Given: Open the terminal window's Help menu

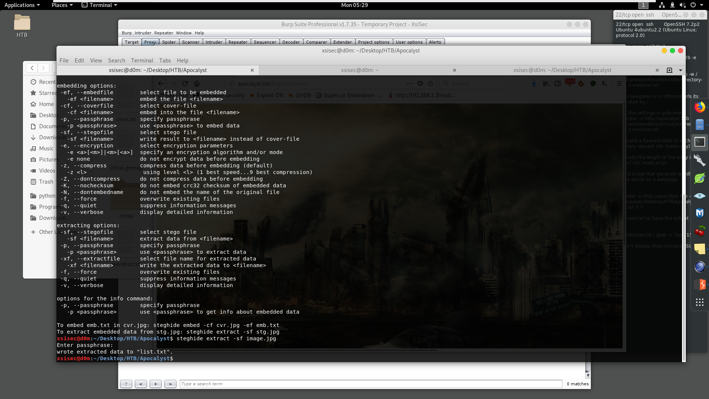Looking at the screenshot, I should point(182,61).
